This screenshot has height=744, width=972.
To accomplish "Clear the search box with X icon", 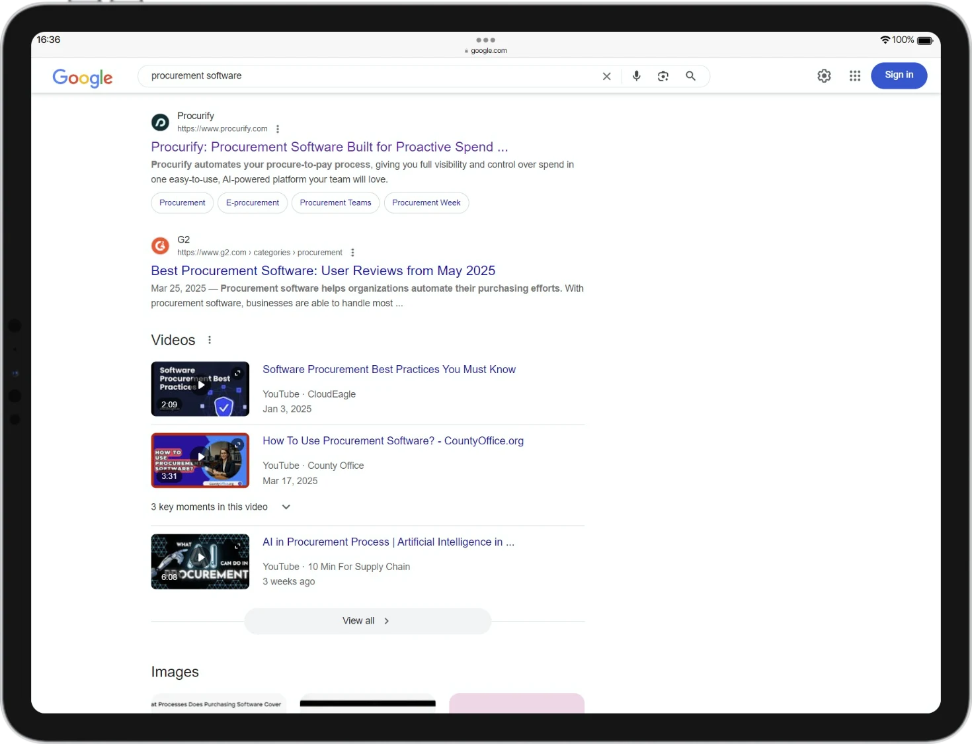I will click(x=606, y=76).
